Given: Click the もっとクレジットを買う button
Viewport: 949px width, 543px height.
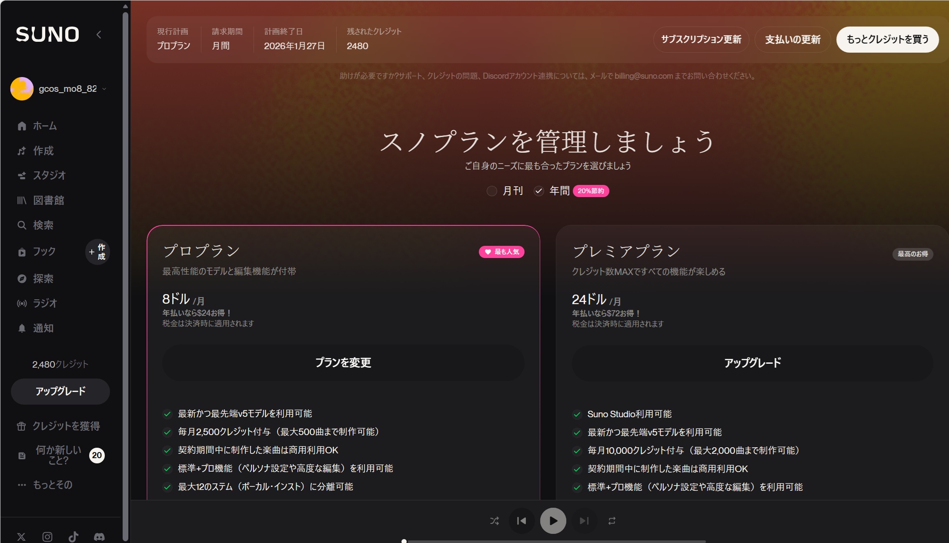Looking at the screenshot, I should pos(887,40).
